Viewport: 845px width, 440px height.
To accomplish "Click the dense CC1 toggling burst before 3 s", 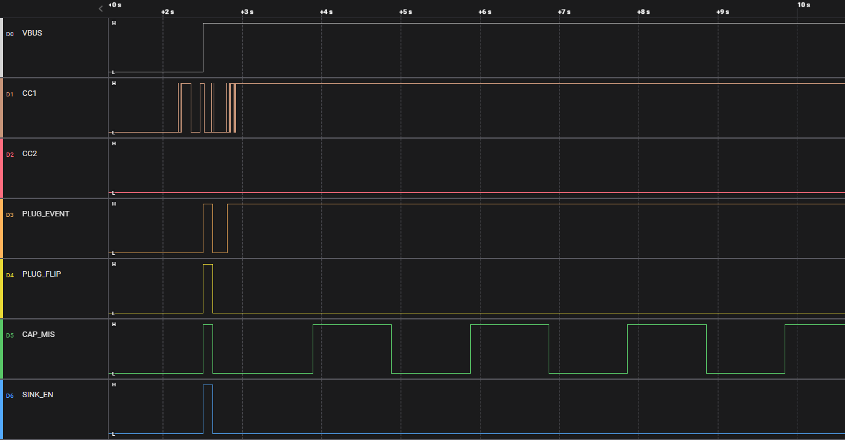I will point(232,108).
